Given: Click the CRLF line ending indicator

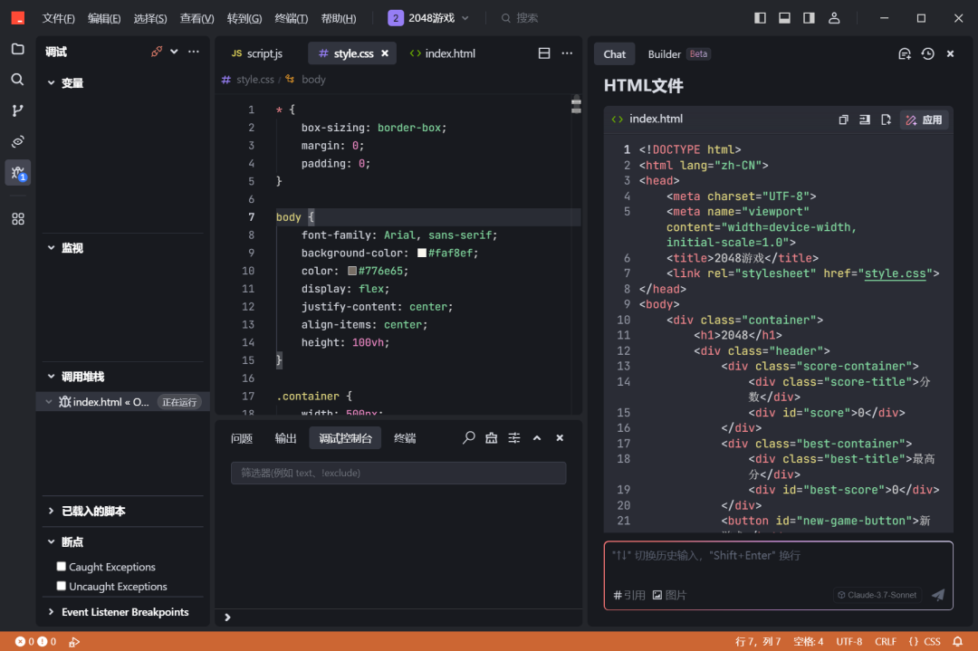Looking at the screenshot, I should (885, 642).
